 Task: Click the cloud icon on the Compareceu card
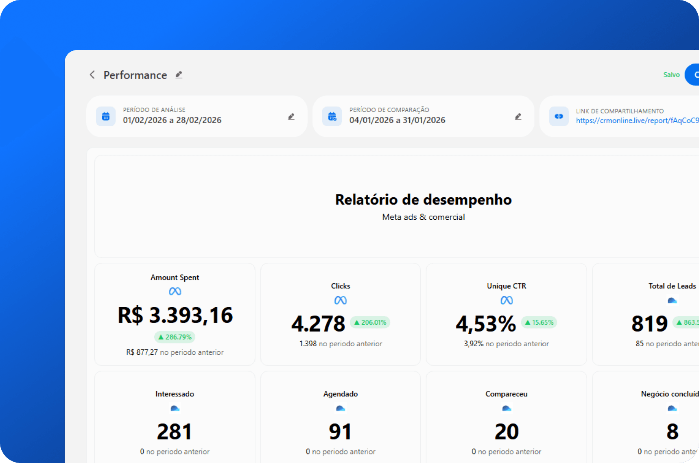pos(506,408)
